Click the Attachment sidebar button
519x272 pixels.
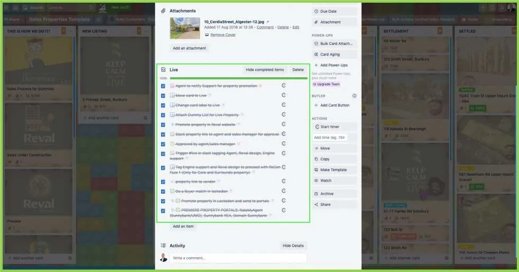pyautogui.click(x=334, y=22)
